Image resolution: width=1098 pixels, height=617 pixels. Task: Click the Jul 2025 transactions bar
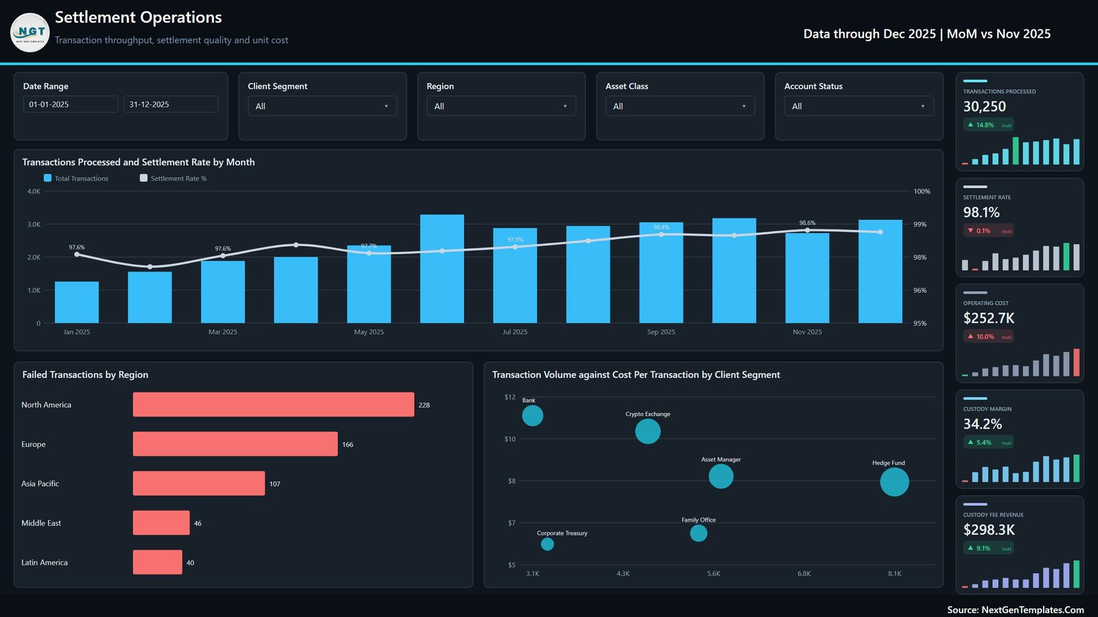[515, 276]
